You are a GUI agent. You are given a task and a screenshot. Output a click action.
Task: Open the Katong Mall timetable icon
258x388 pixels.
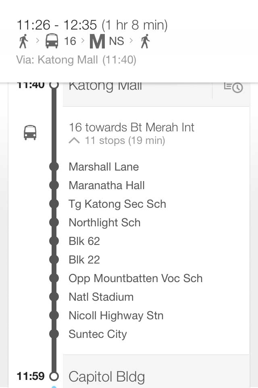pos(233,87)
